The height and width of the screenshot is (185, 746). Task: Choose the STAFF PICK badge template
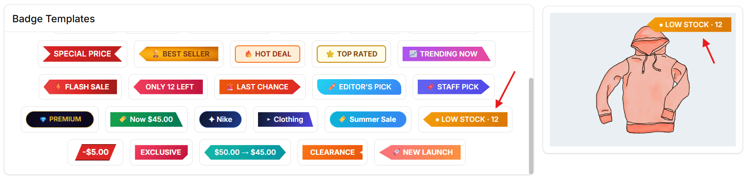[454, 87]
